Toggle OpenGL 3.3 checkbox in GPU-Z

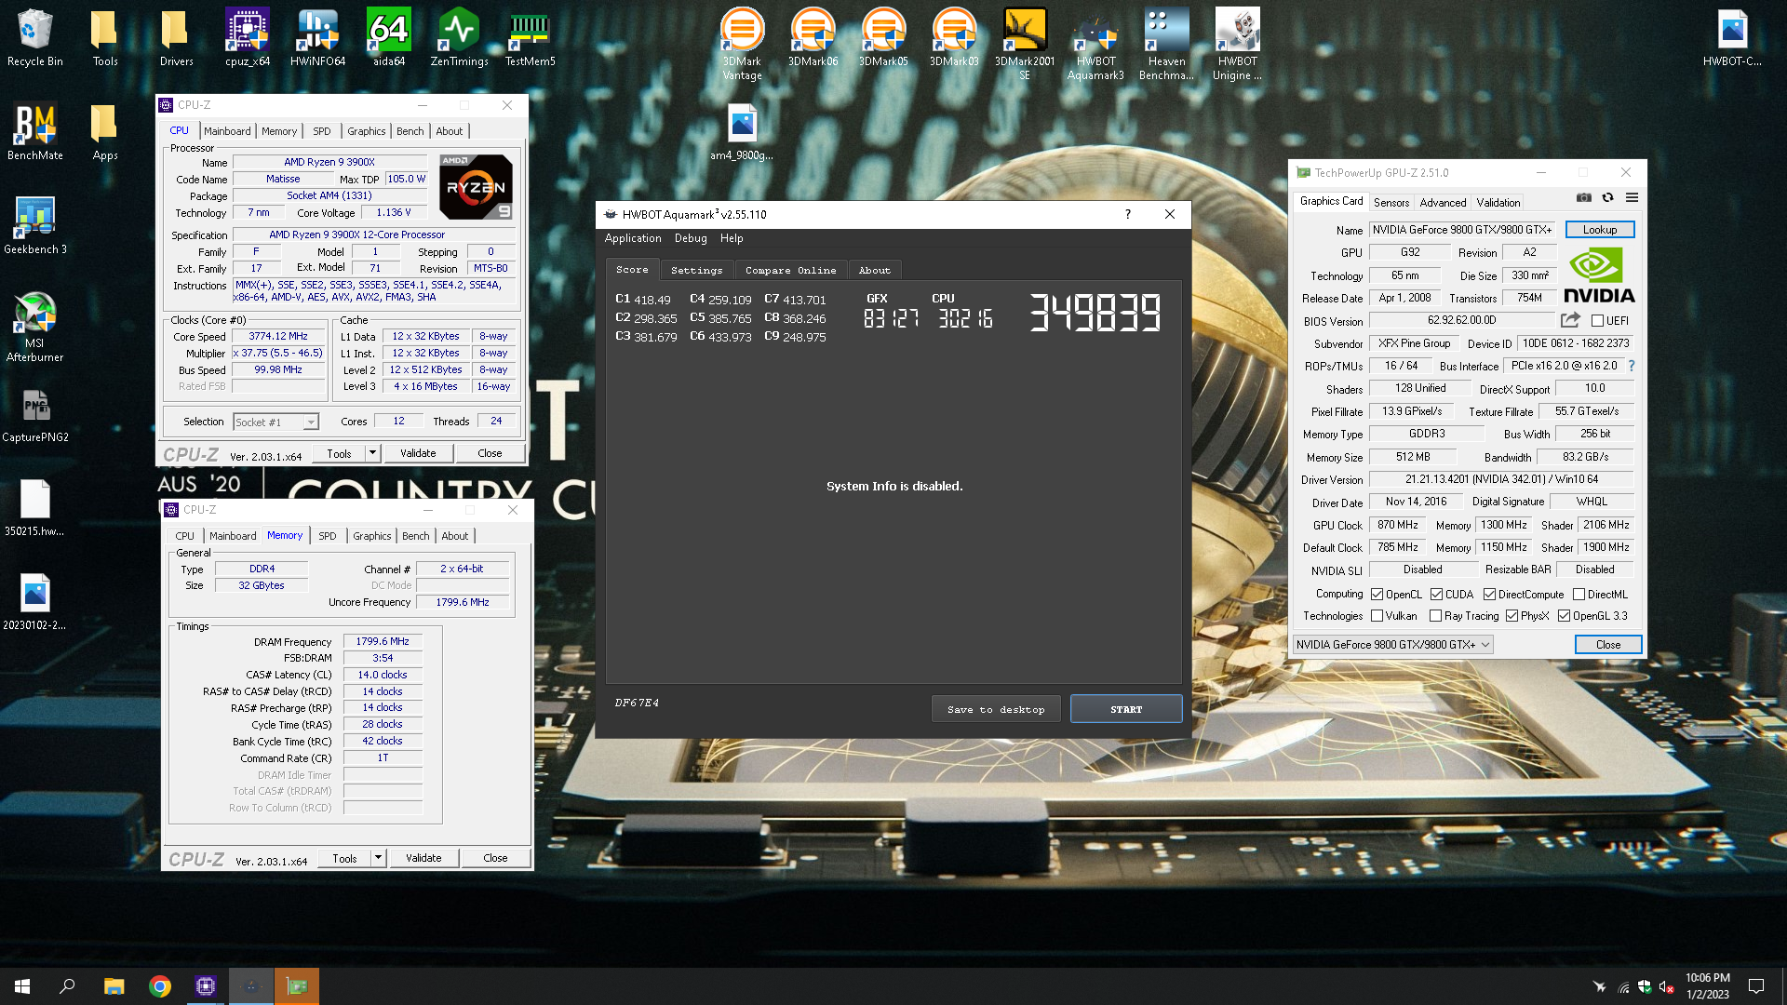click(x=1565, y=616)
